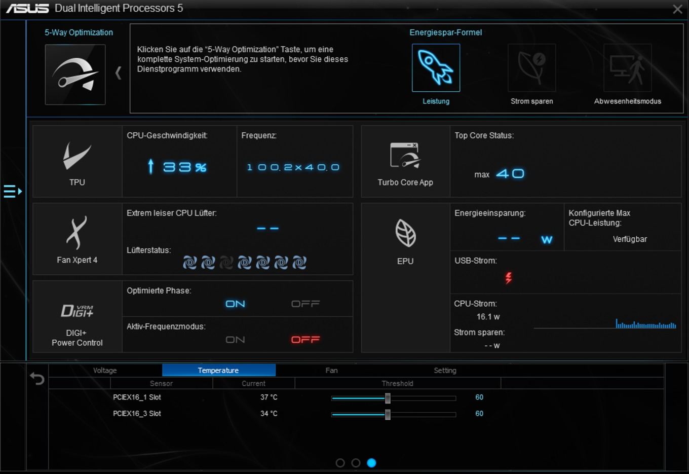Screen dimensions: 689x474
Task: Click CPU speed 33% readout
Action: (x=177, y=167)
